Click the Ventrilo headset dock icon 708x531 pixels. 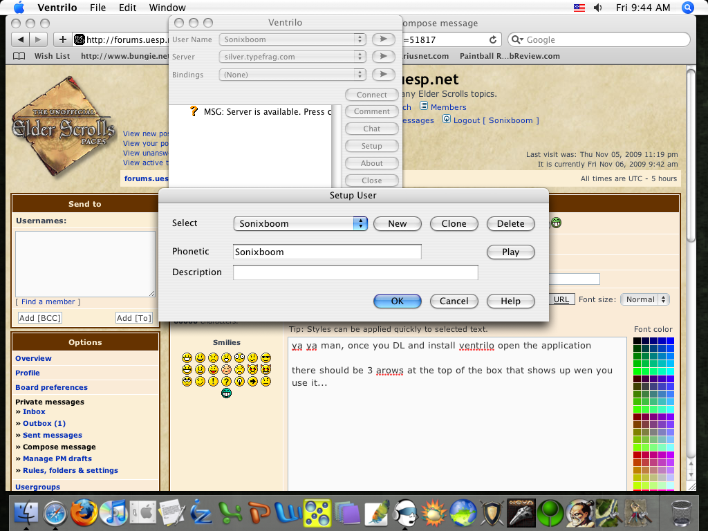[x=404, y=513]
